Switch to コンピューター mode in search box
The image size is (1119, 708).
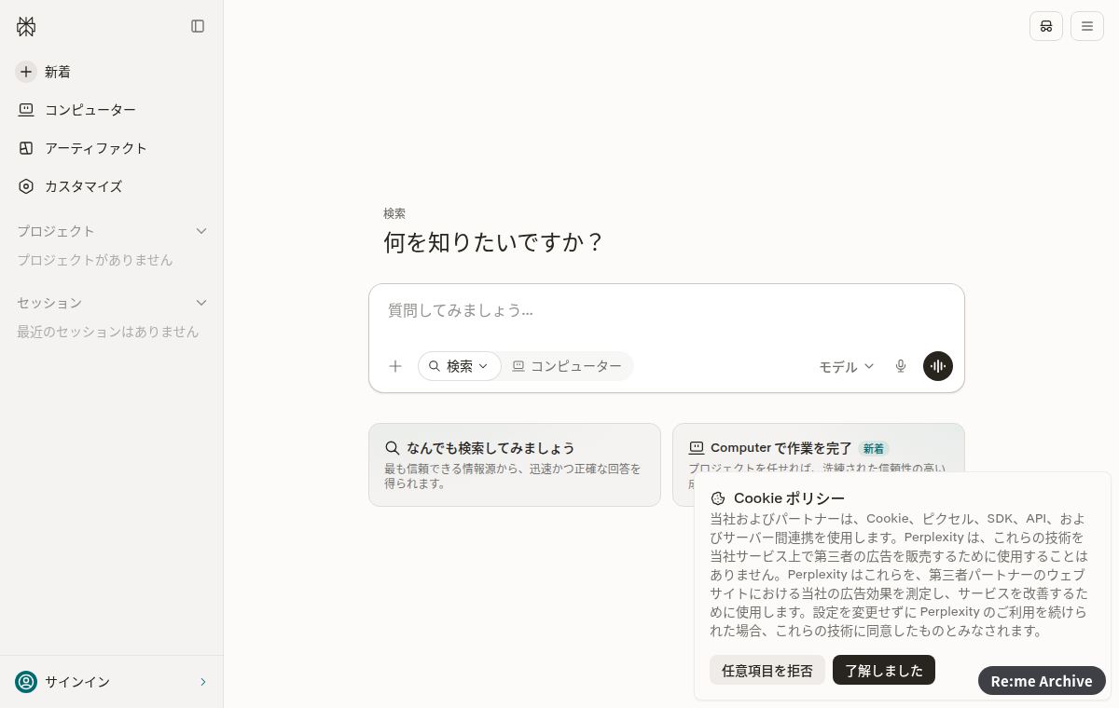[x=568, y=366]
